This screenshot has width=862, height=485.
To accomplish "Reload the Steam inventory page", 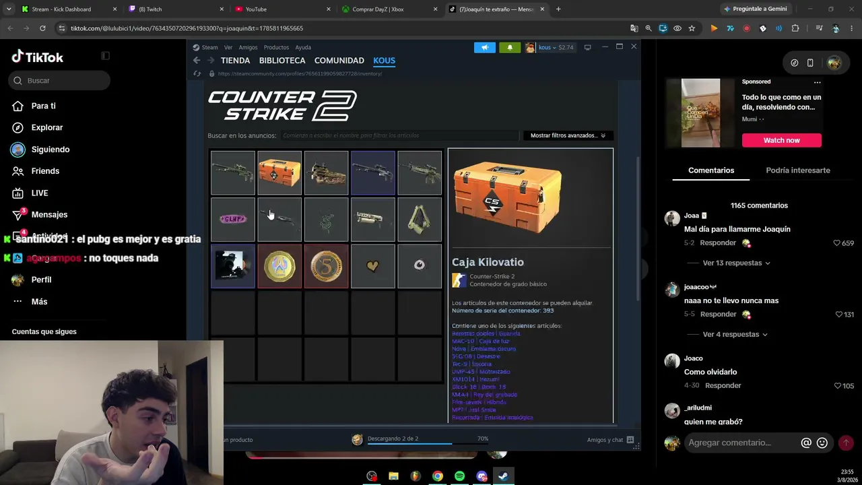I will pos(197,73).
